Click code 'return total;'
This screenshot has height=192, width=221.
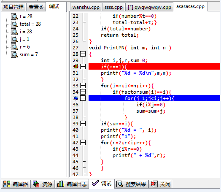point(120,35)
